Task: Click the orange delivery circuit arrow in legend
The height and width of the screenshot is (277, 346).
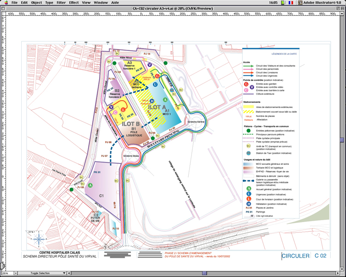Action: (x=248, y=72)
